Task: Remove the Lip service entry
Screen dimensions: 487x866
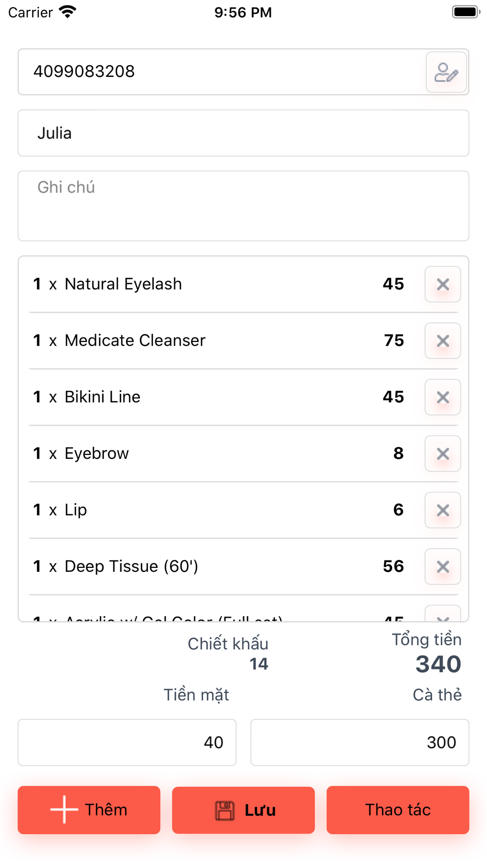Action: (x=442, y=510)
